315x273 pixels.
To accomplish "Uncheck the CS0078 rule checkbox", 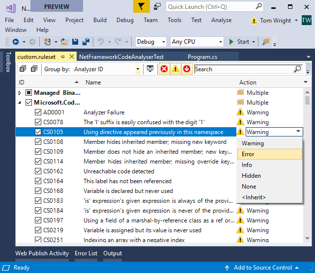I will click(38, 122).
